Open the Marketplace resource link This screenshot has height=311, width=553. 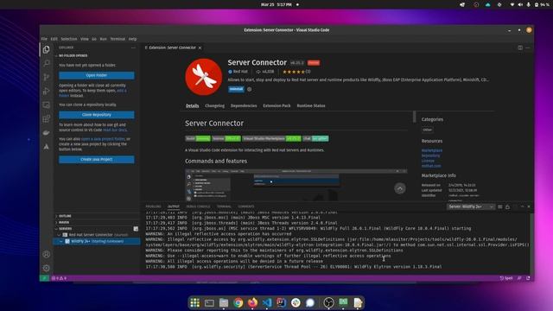(x=432, y=150)
